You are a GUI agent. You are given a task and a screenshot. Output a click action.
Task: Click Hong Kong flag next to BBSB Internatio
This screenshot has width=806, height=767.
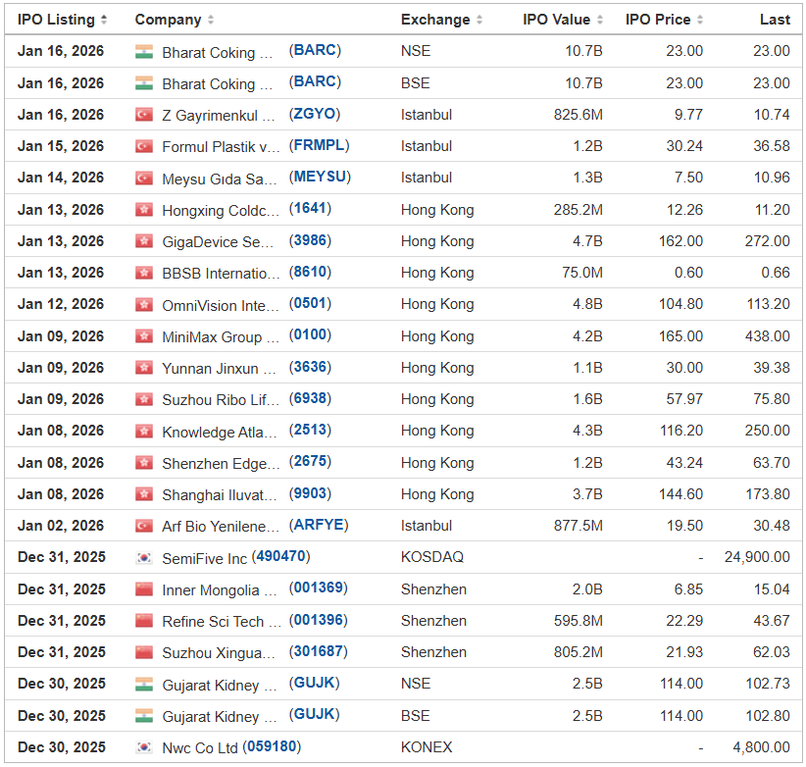pos(144,273)
